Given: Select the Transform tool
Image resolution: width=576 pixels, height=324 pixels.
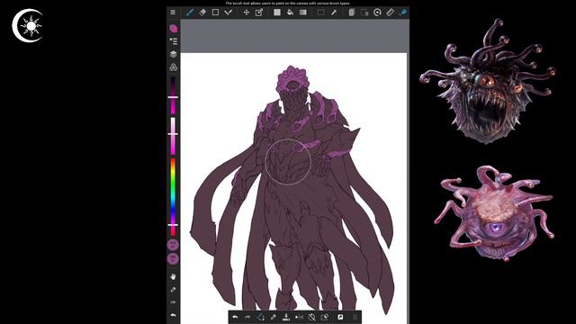Looking at the screenshot, I should pos(259,12).
